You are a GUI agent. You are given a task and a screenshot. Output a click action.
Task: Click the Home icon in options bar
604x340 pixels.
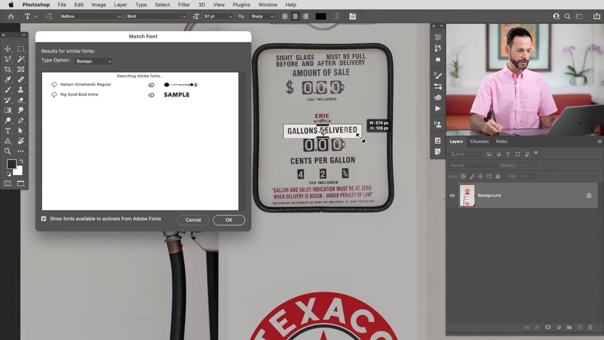[11, 16]
